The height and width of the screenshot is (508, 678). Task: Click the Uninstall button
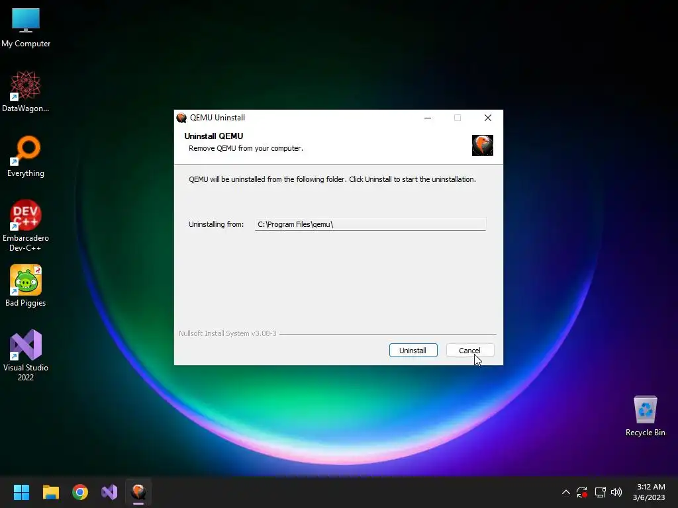[x=413, y=351]
